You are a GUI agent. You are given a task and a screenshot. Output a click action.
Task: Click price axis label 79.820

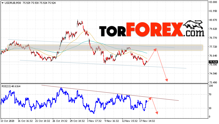[213, 29]
